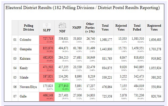This screenshot has width=168, height=106.
Task: Select the Polling Division column header
Action: tap(28, 28)
